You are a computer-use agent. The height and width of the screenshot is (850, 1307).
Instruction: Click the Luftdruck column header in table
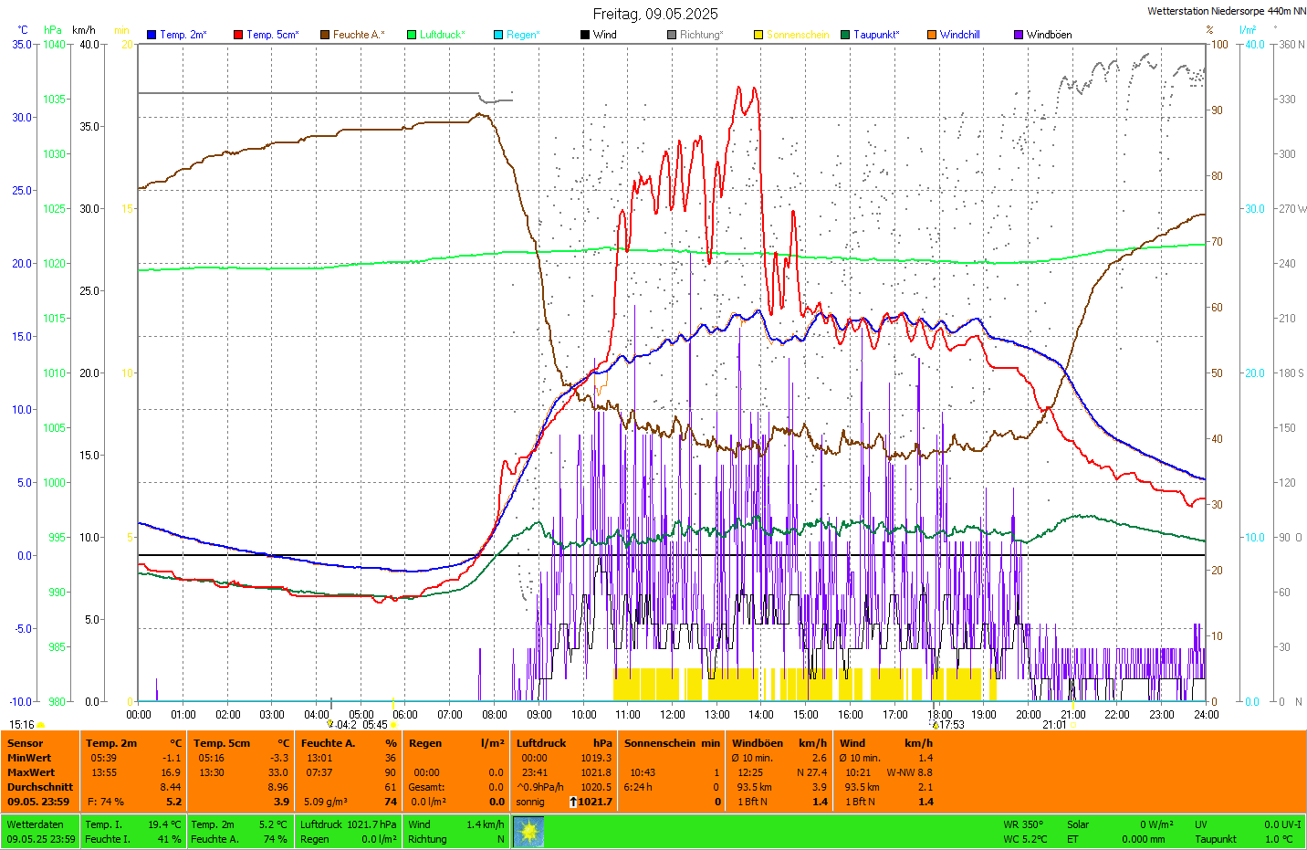[x=541, y=743]
